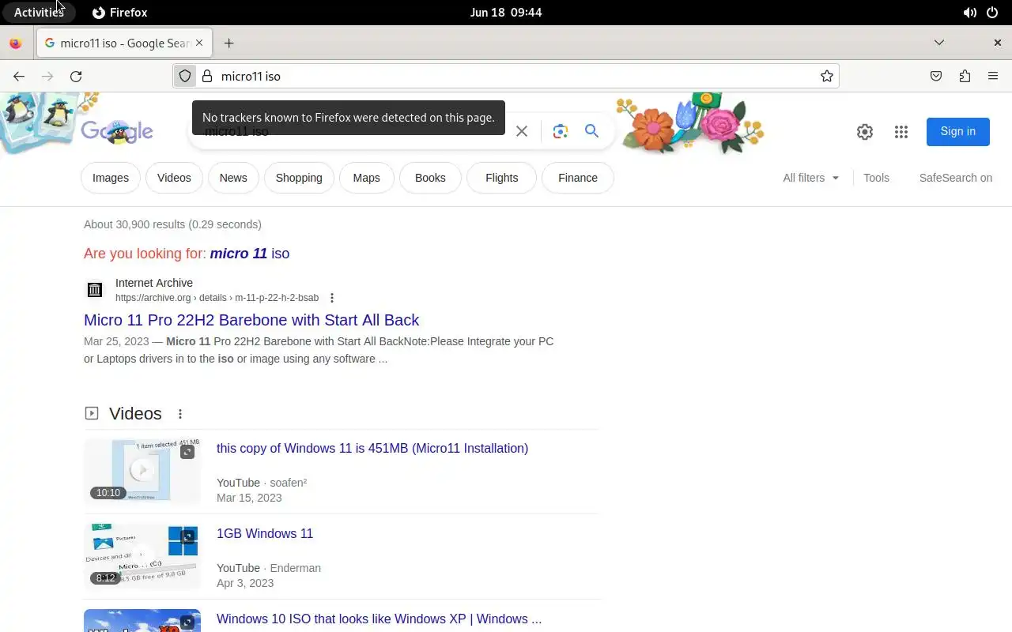Click the 'About 30,900 results' count text
The width and height of the screenshot is (1012, 632).
tap(172, 224)
